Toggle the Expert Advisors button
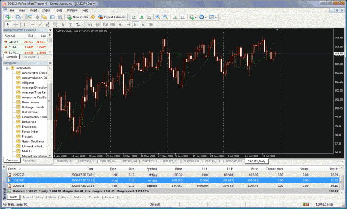Viewport: 347px width, 209px height. 112,17
